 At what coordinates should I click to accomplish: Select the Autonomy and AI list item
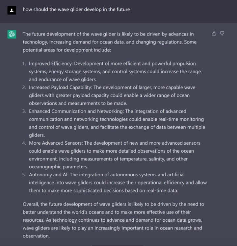pos(118,183)
